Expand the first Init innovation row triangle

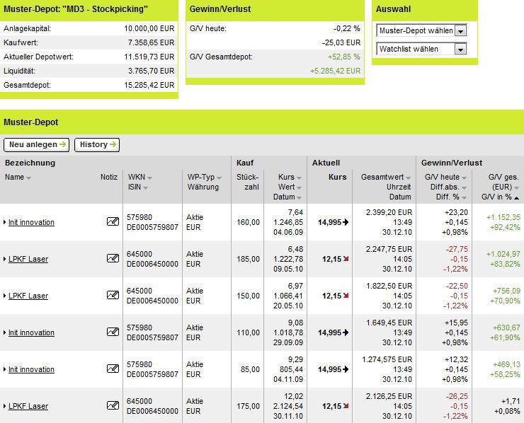5,222
